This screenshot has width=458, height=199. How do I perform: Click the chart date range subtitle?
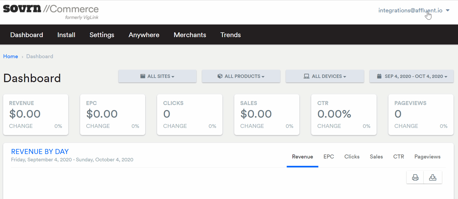pos(72,160)
